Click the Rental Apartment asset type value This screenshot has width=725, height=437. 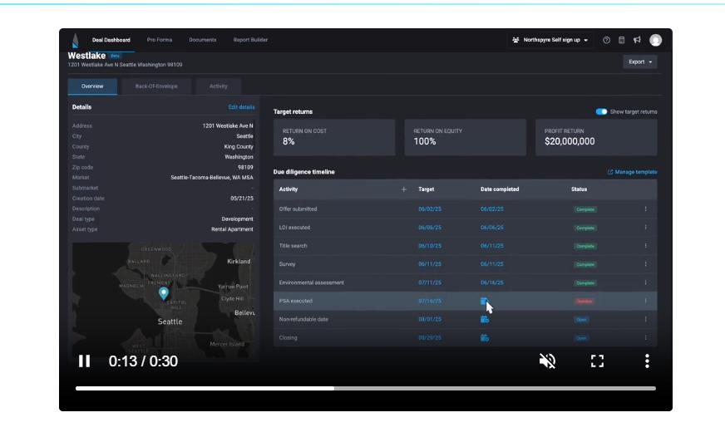(x=232, y=229)
